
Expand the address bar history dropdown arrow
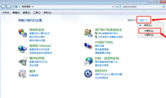pos(113,7)
